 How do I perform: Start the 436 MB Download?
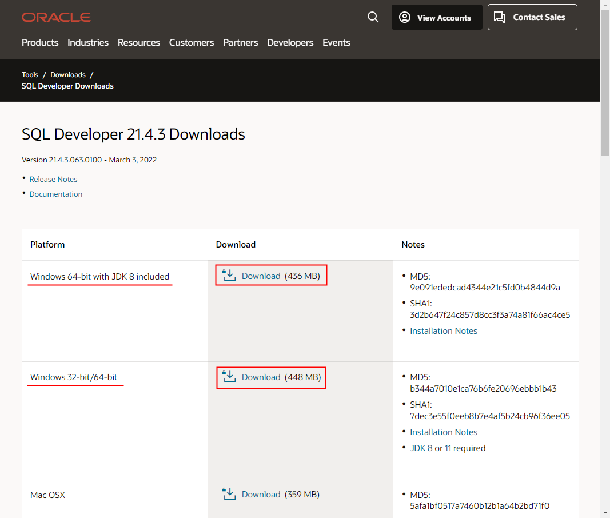pyautogui.click(x=261, y=276)
